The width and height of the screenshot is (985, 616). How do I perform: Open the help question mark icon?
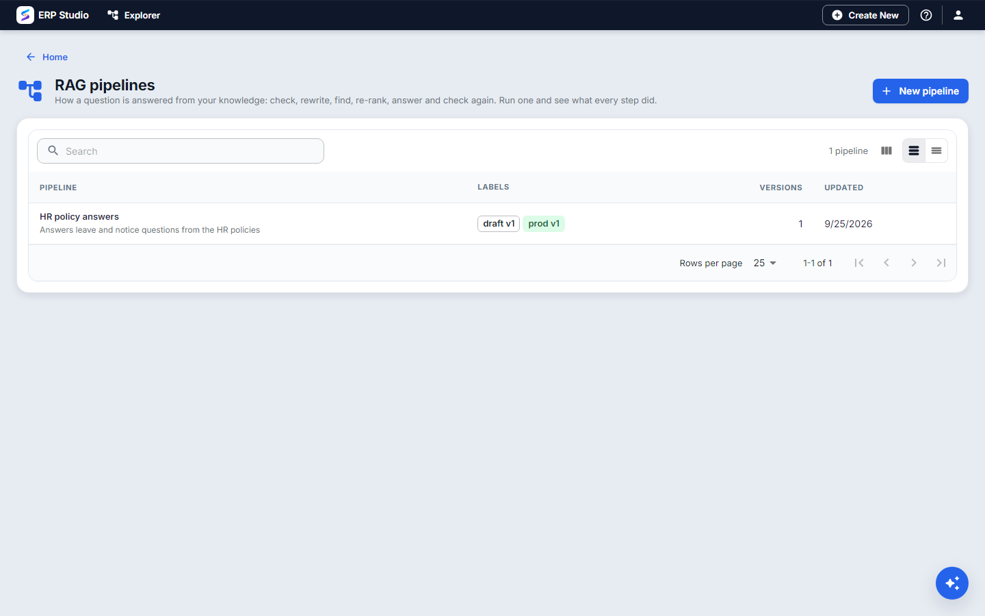click(x=926, y=15)
